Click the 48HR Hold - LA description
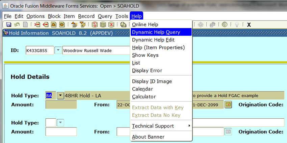287x143 pixels. click(x=97, y=96)
